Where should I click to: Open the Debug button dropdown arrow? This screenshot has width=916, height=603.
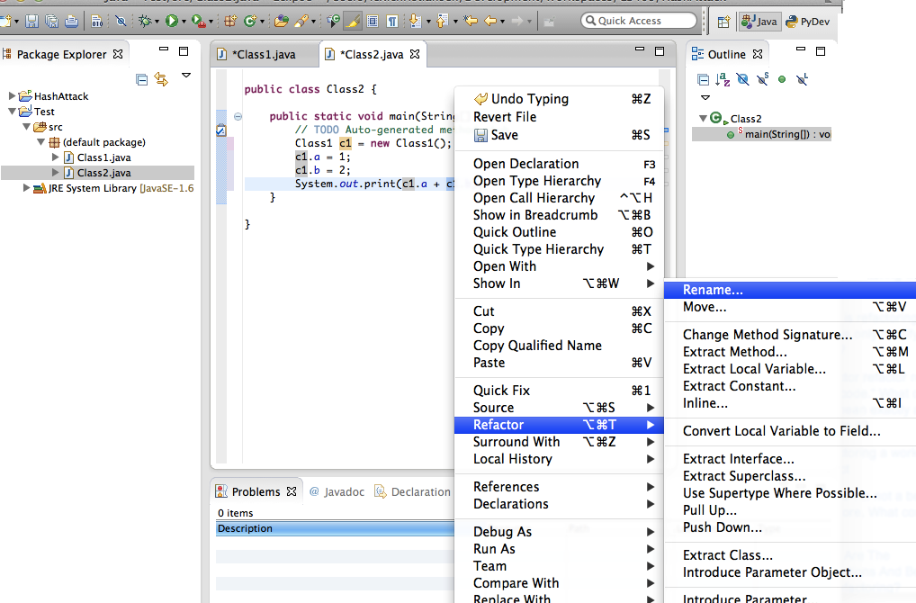coord(157,22)
